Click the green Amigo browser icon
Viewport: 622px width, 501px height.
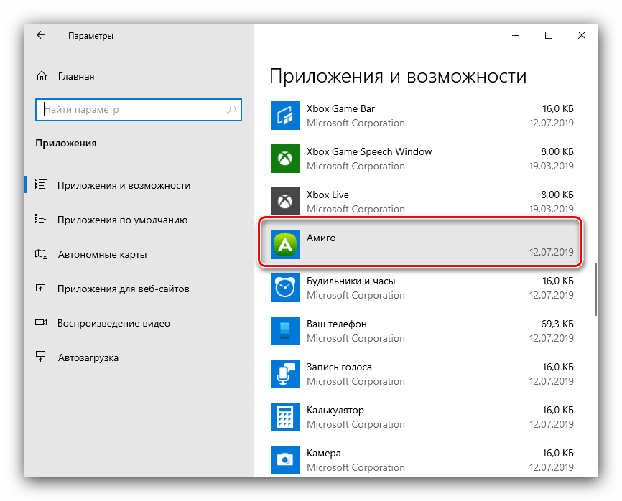pos(284,245)
